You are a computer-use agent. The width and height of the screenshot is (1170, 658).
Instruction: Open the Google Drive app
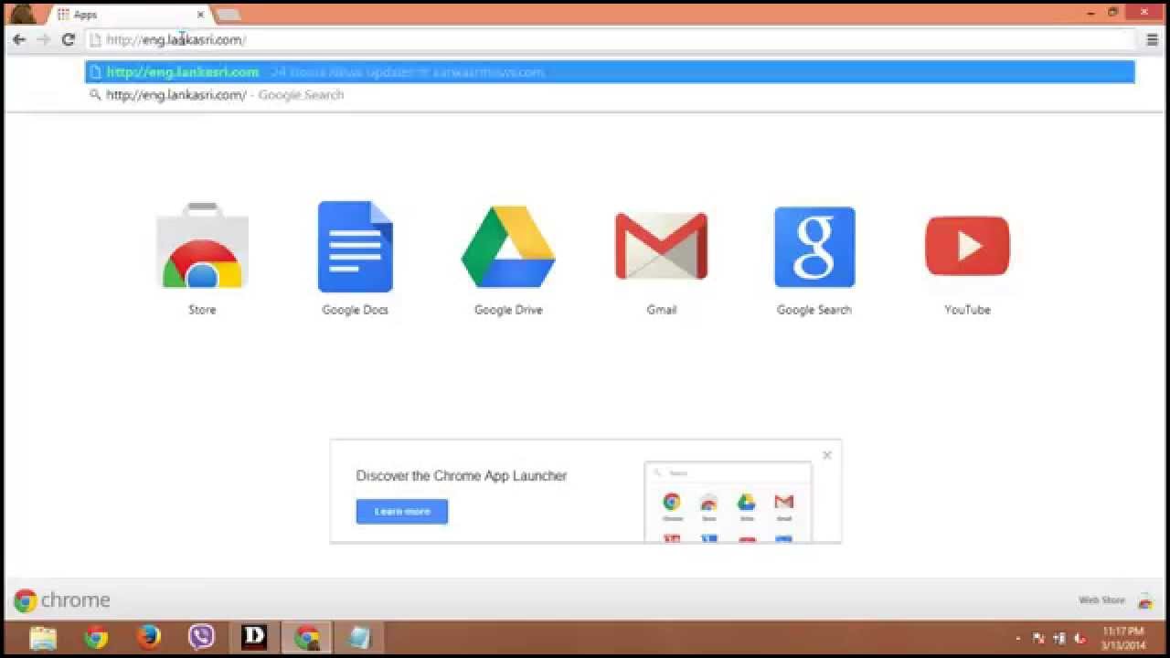[508, 247]
